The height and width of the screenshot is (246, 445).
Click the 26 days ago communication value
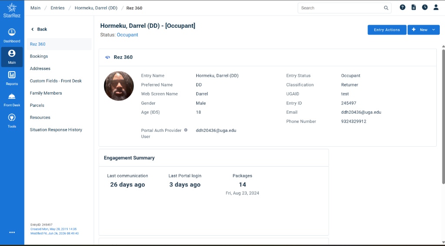point(127,184)
